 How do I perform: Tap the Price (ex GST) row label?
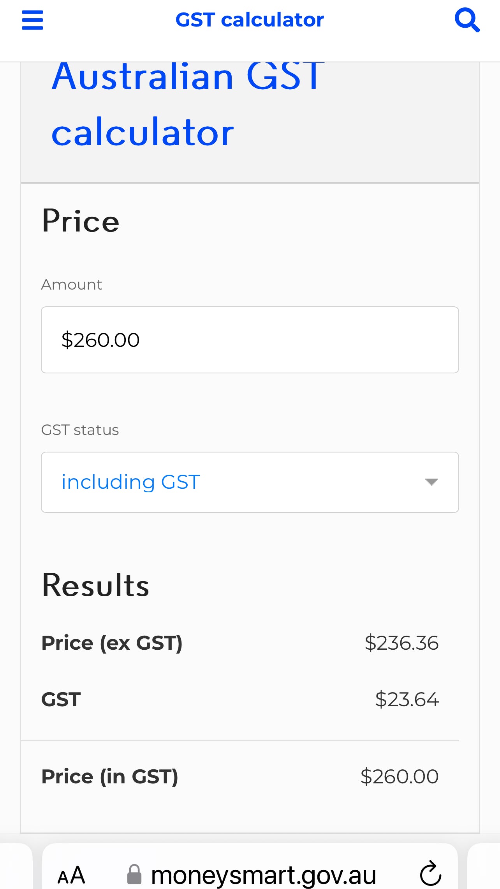(112, 643)
